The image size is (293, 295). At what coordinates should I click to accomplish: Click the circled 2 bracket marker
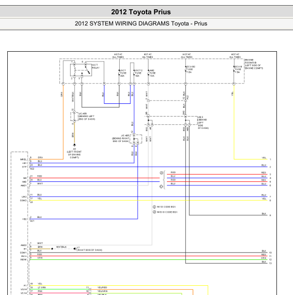[x=161, y=173]
